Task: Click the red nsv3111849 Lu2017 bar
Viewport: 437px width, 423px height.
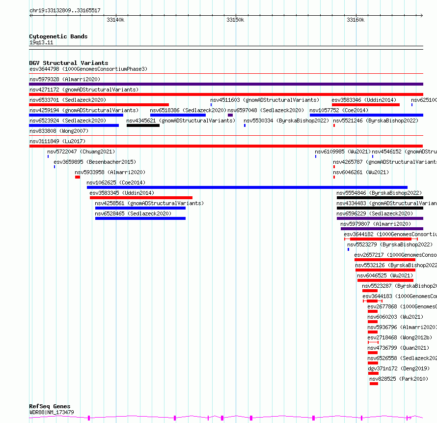Action: pos(226,146)
